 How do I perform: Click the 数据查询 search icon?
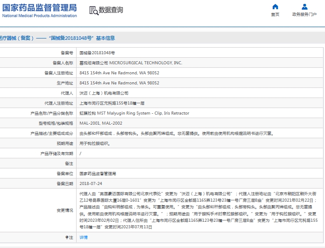click(94, 10)
